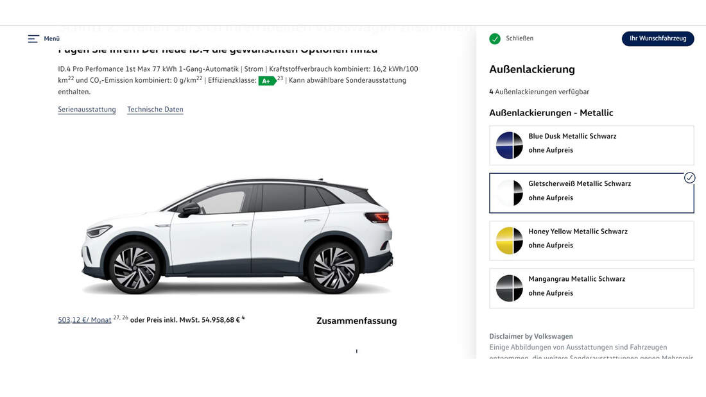Open the hamburger Menü icon
Viewport: 706px width, 397px height.
point(33,38)
